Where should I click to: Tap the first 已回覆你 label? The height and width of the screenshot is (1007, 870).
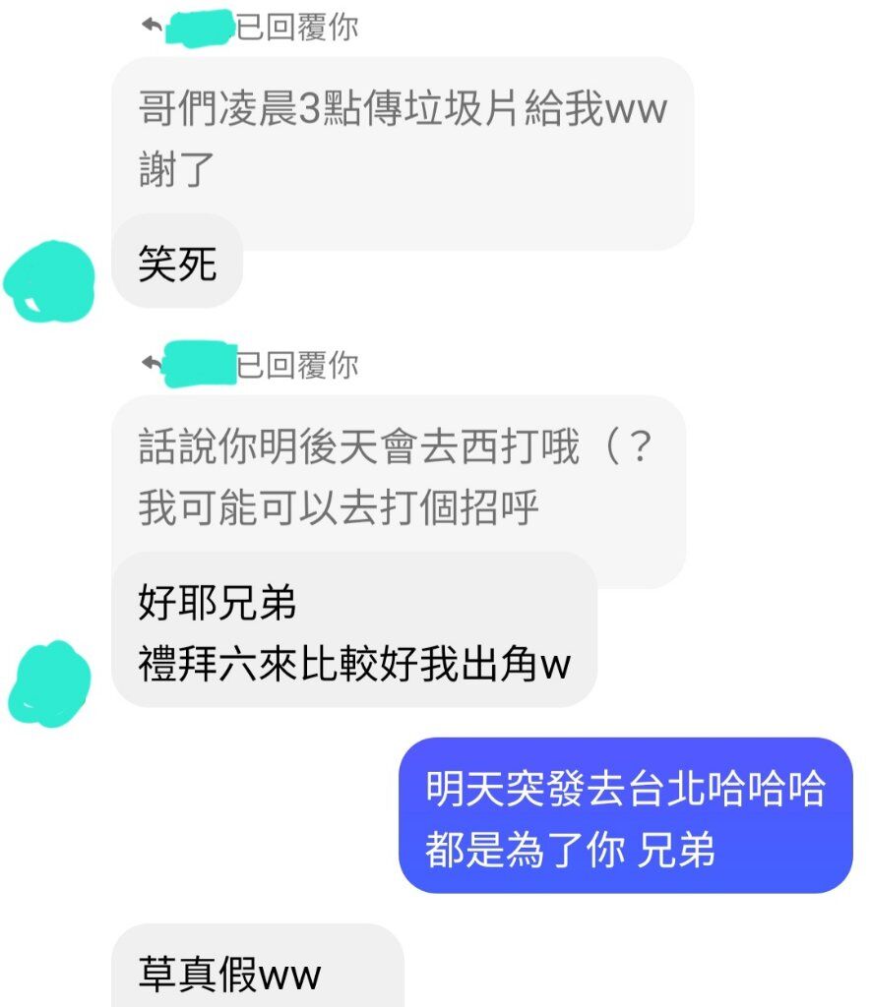297,27
